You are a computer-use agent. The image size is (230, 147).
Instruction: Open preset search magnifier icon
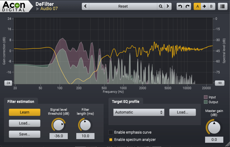[160, 6]
